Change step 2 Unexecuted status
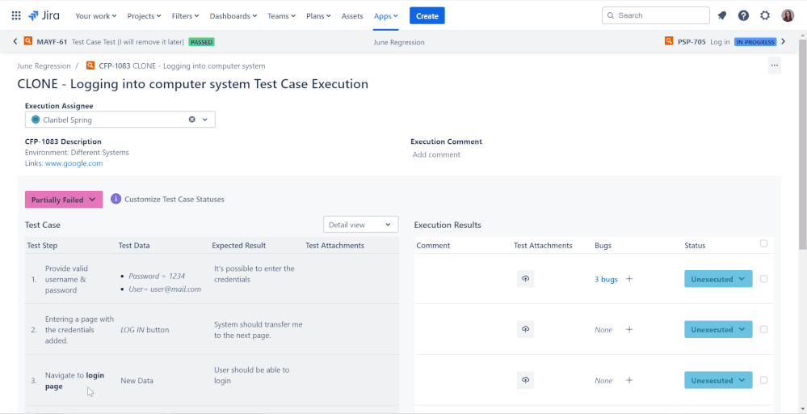 (x=718, y=330)
